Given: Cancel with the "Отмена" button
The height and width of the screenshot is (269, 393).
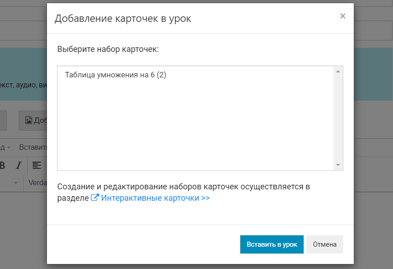Looking at the screenshot, I should pos(325,244).
